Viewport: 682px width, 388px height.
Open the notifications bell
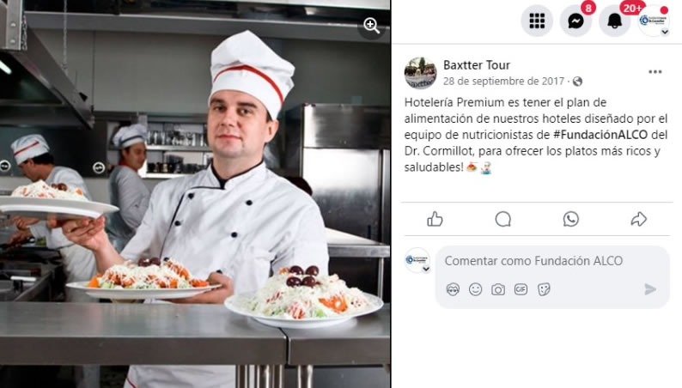pos(615,21)
